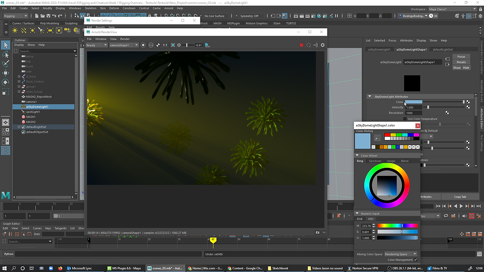The image size is (484, 272).
Task: Go to end of playback range
Action: coord(479,206)
